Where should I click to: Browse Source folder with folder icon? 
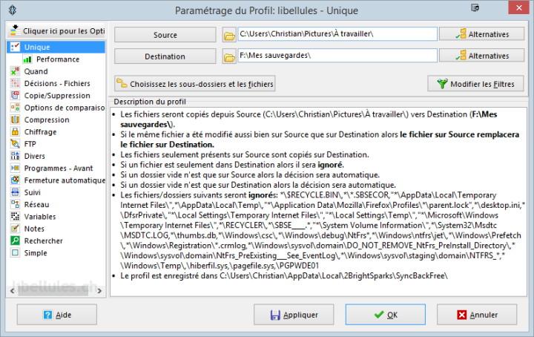tap(229, 35)
